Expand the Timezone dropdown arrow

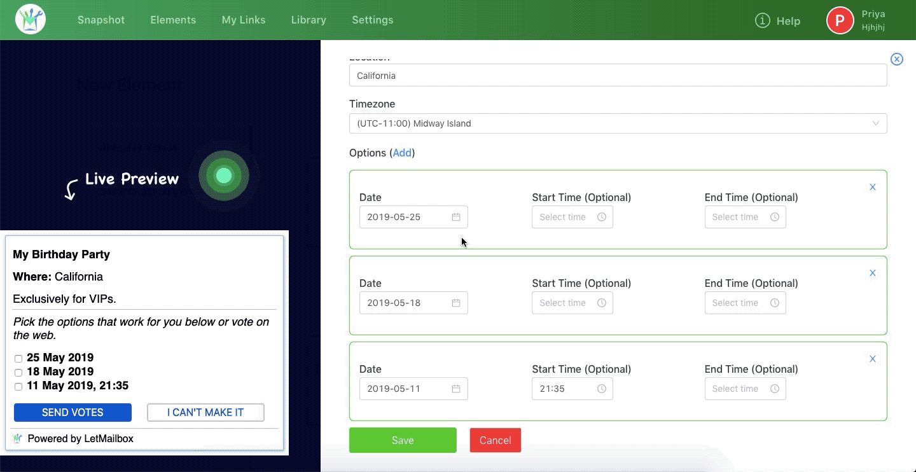click(x=876, y=123)
